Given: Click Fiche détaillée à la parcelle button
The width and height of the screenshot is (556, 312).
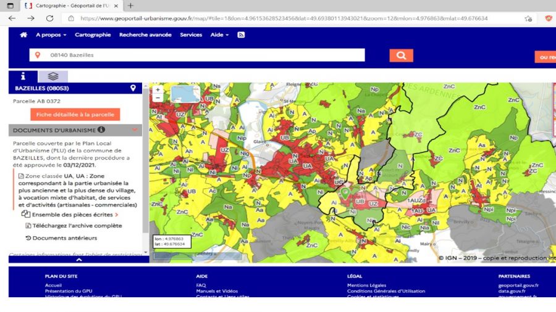Looking at the screenshot, I should pyautogui.click(x=75, y=114).
